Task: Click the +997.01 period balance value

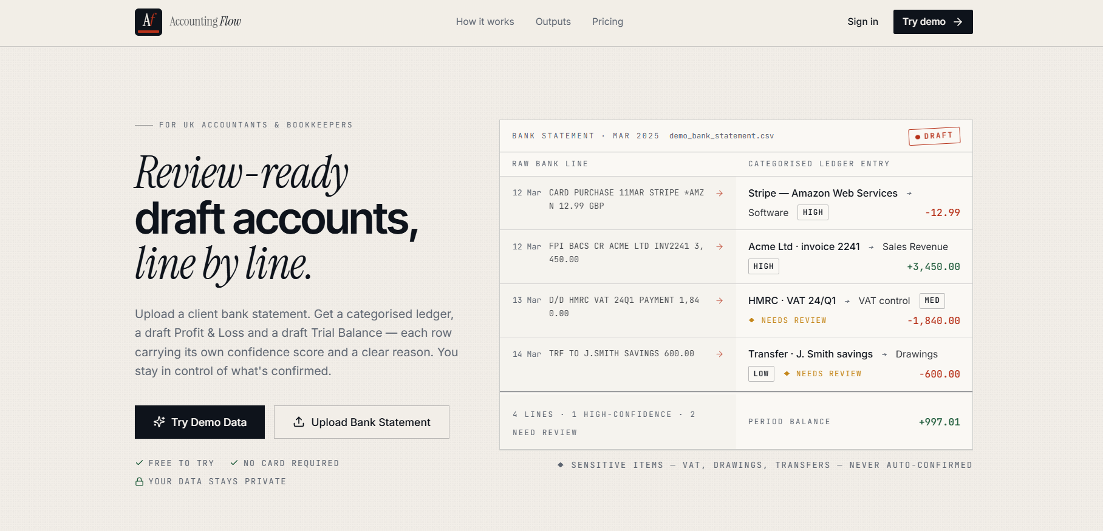Action: pyautogui.click(x=940, y=422)
